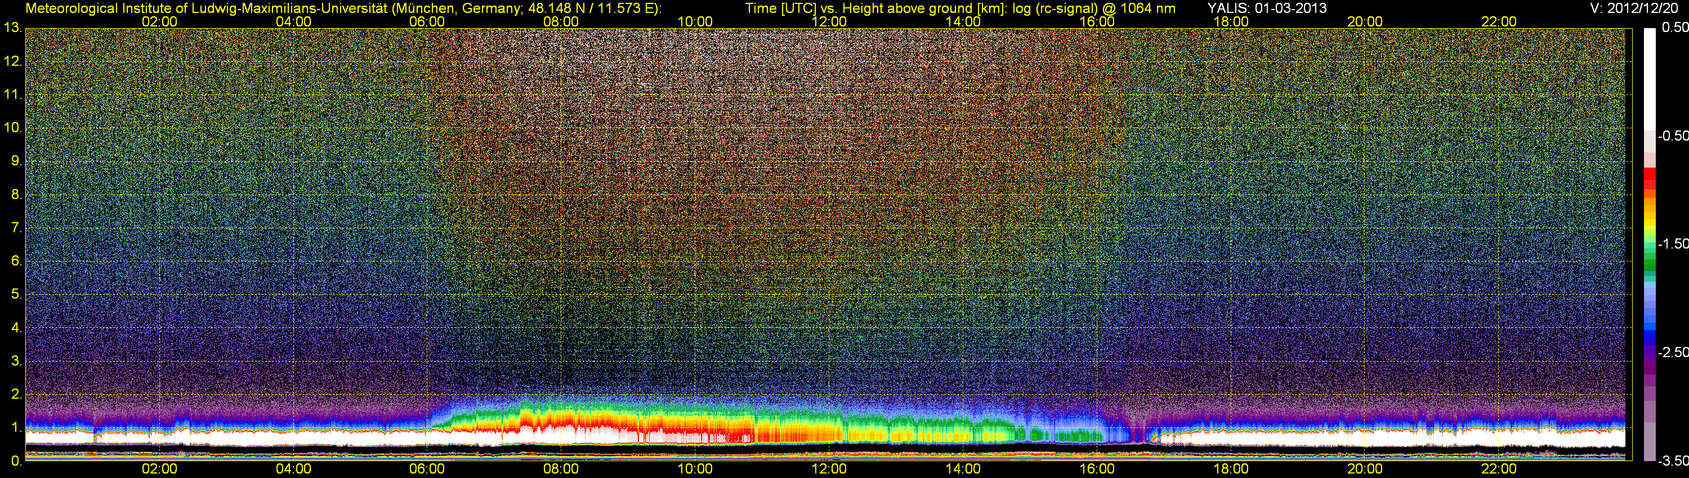Click the 14:00 label on the top time axis
1689x478 pixels.
click(963, 21)
